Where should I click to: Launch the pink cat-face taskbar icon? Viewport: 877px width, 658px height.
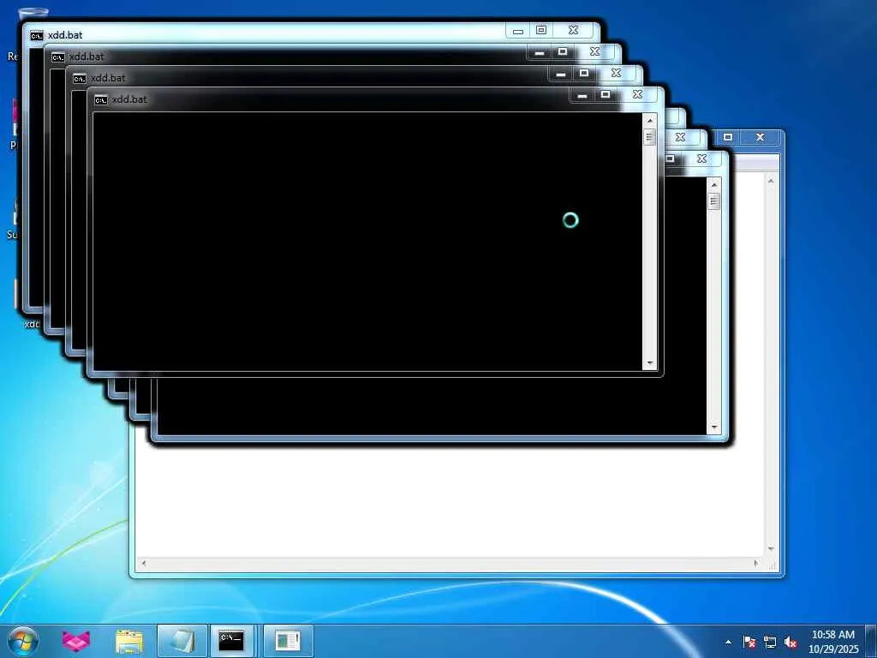(76, 641)
